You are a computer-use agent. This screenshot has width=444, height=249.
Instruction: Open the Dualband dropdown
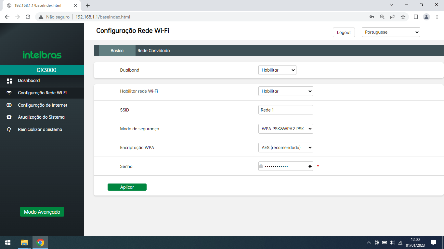[x=277, y=70]
